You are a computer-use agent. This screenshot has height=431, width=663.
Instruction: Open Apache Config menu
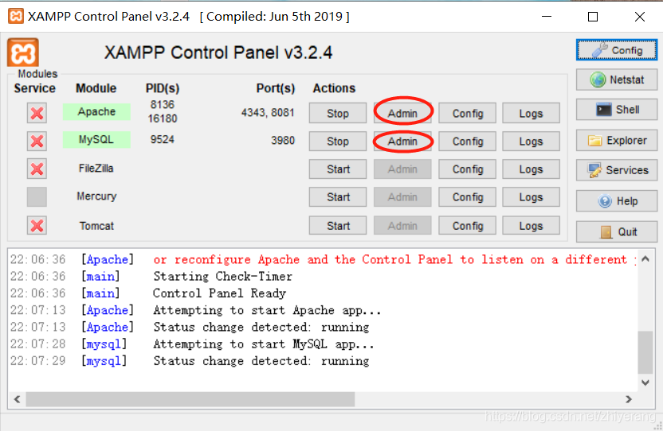coord(467,113)
